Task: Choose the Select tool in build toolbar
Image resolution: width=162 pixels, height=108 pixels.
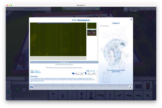Action: click(64, 9)
